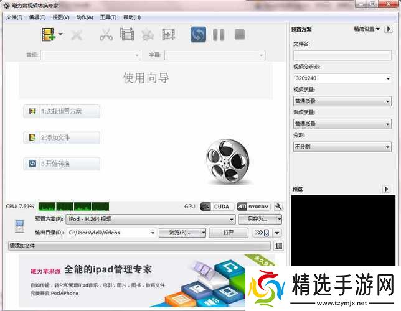Click the blue convert start icon

click(x=198, y=34)
